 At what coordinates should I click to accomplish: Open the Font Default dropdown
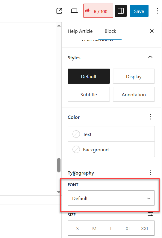click(x=111, y=198)
